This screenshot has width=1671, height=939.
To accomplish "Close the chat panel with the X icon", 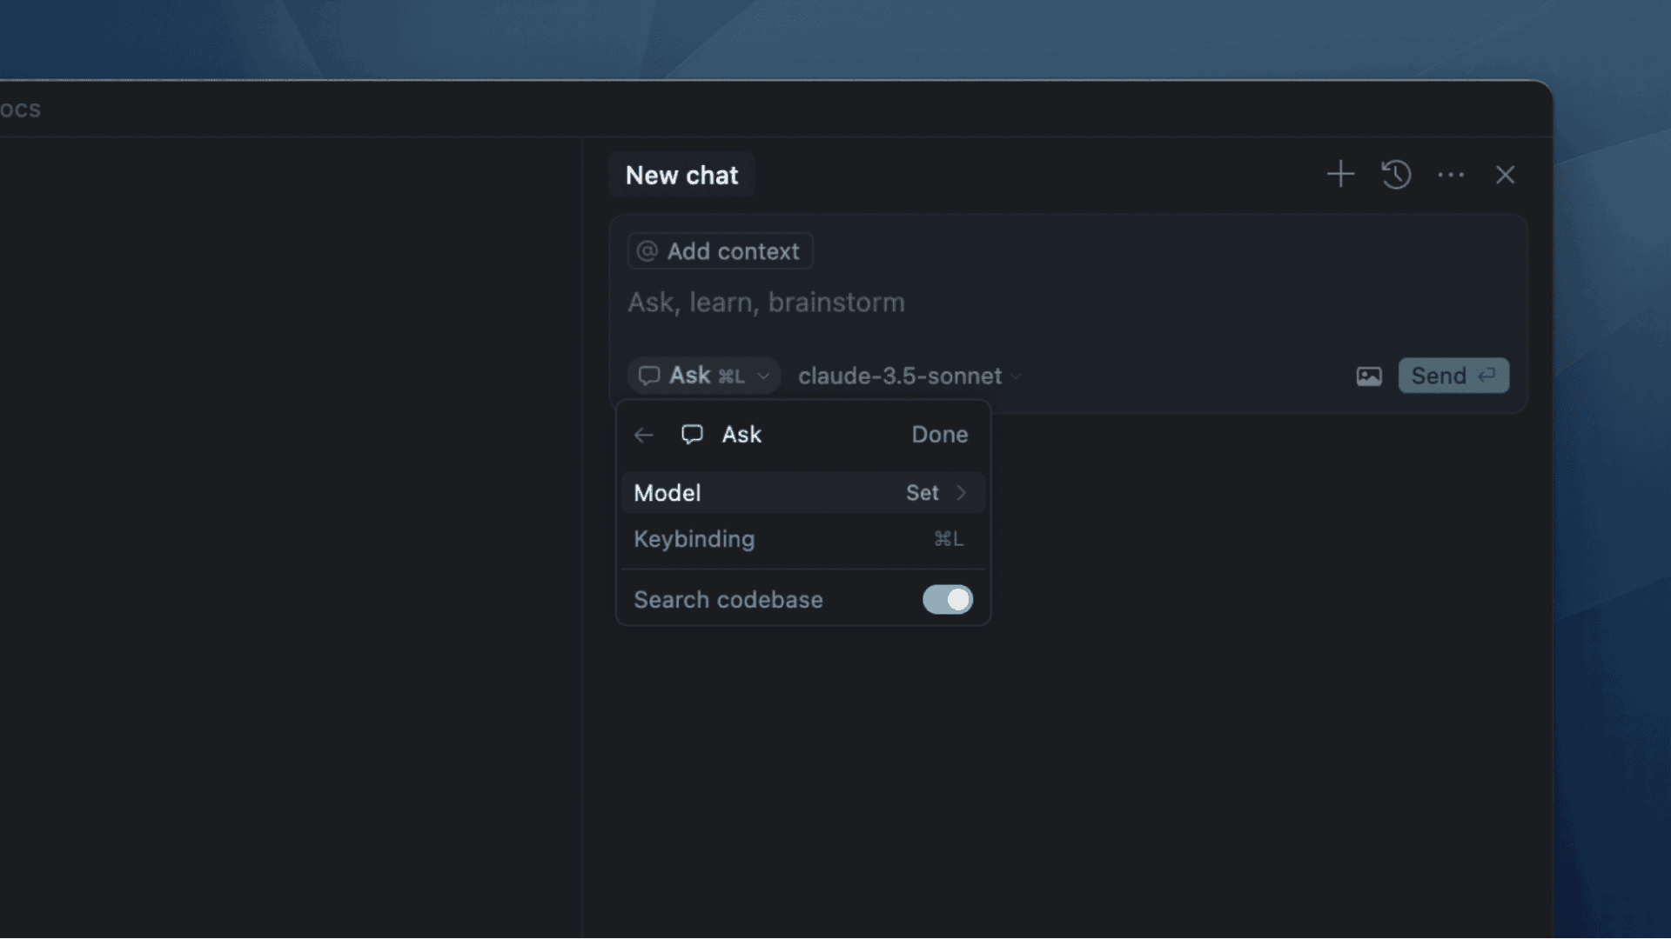I will coord(1506,175).
